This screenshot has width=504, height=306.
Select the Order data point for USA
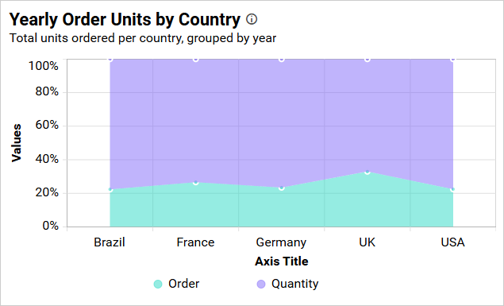pos(453,189)
